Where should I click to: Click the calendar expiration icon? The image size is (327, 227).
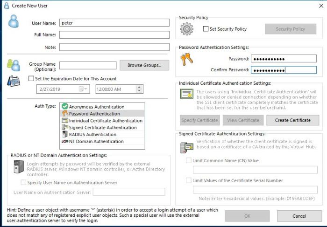click(x=14, y=80)
